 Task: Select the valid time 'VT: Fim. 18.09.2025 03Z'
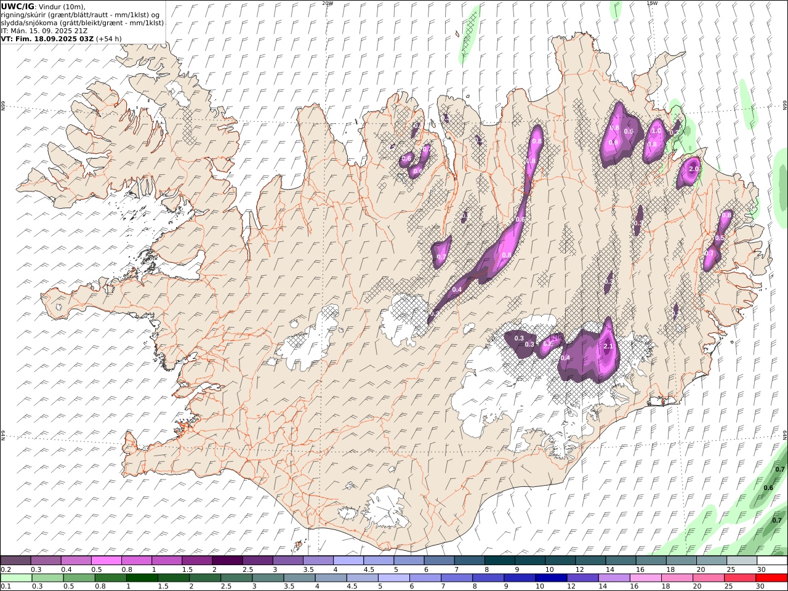click(47, 38)
